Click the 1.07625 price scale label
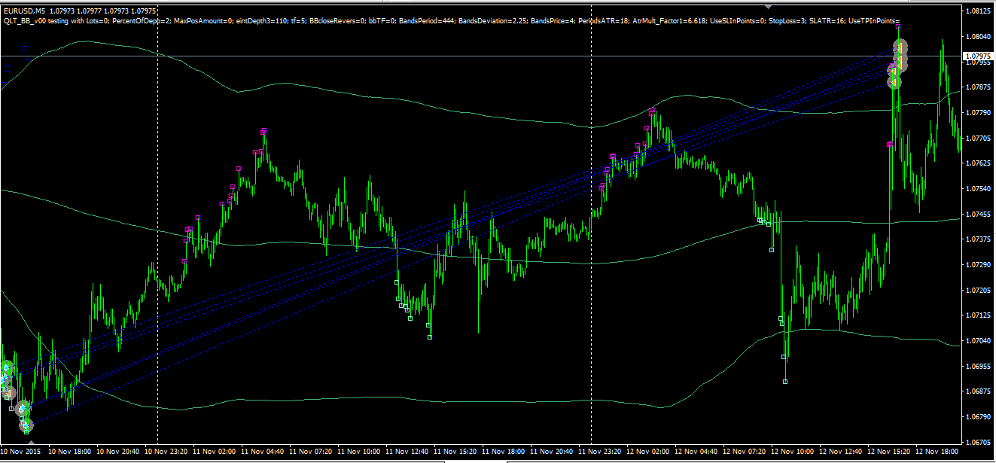The height and width of the screenshot is (463, 996). coord(978,163)
